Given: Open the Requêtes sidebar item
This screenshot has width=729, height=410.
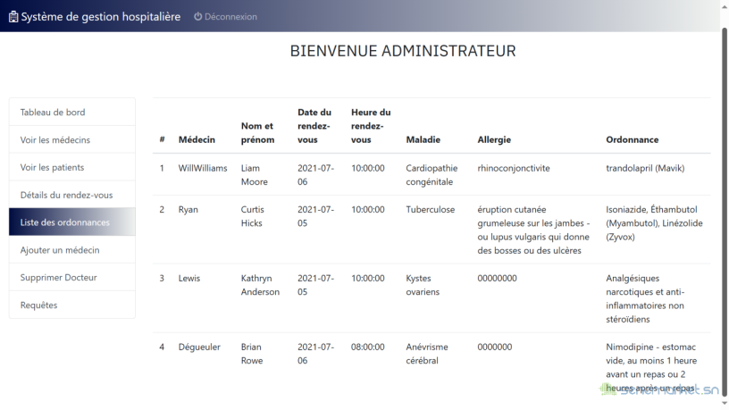Looking at the screenshot, I should [72, 305].
